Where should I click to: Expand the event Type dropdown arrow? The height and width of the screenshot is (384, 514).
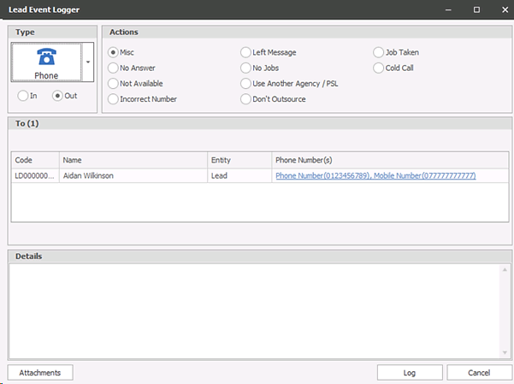coord(88,62)
